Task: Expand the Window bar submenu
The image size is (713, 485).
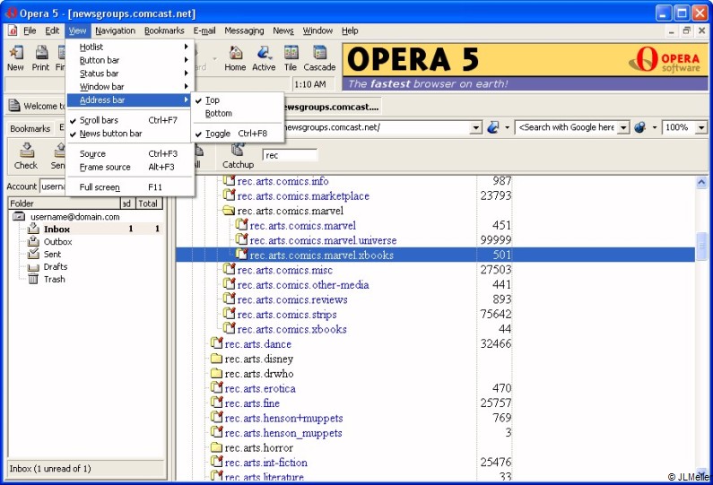Action: 129,86
